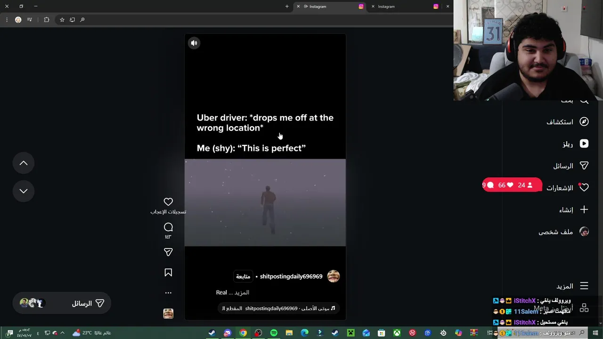
Task: Open the browser profile avatar
Action: coord(18,20)
